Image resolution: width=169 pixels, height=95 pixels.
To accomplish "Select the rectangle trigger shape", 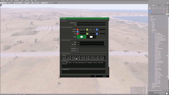I will [91, 37].
